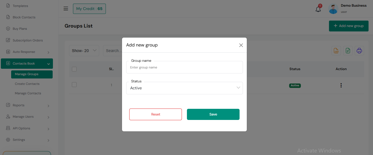The image size is (373, 155).
Task: Open the Show-20 entries dropdown
Action: pos(84,51)
